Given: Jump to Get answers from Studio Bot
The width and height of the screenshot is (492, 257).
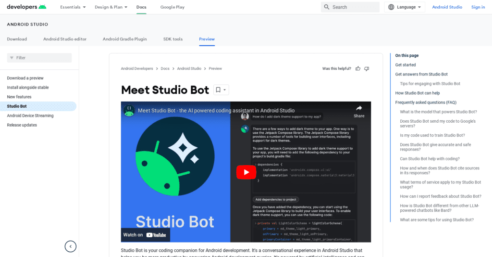Looking at the screenshot, I should tap(421, 74).
